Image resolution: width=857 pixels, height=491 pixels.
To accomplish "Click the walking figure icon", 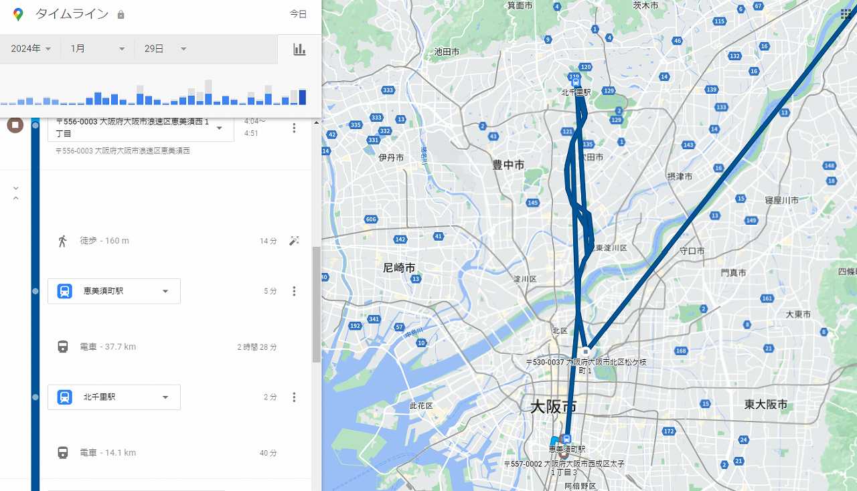I will point(62,241).
